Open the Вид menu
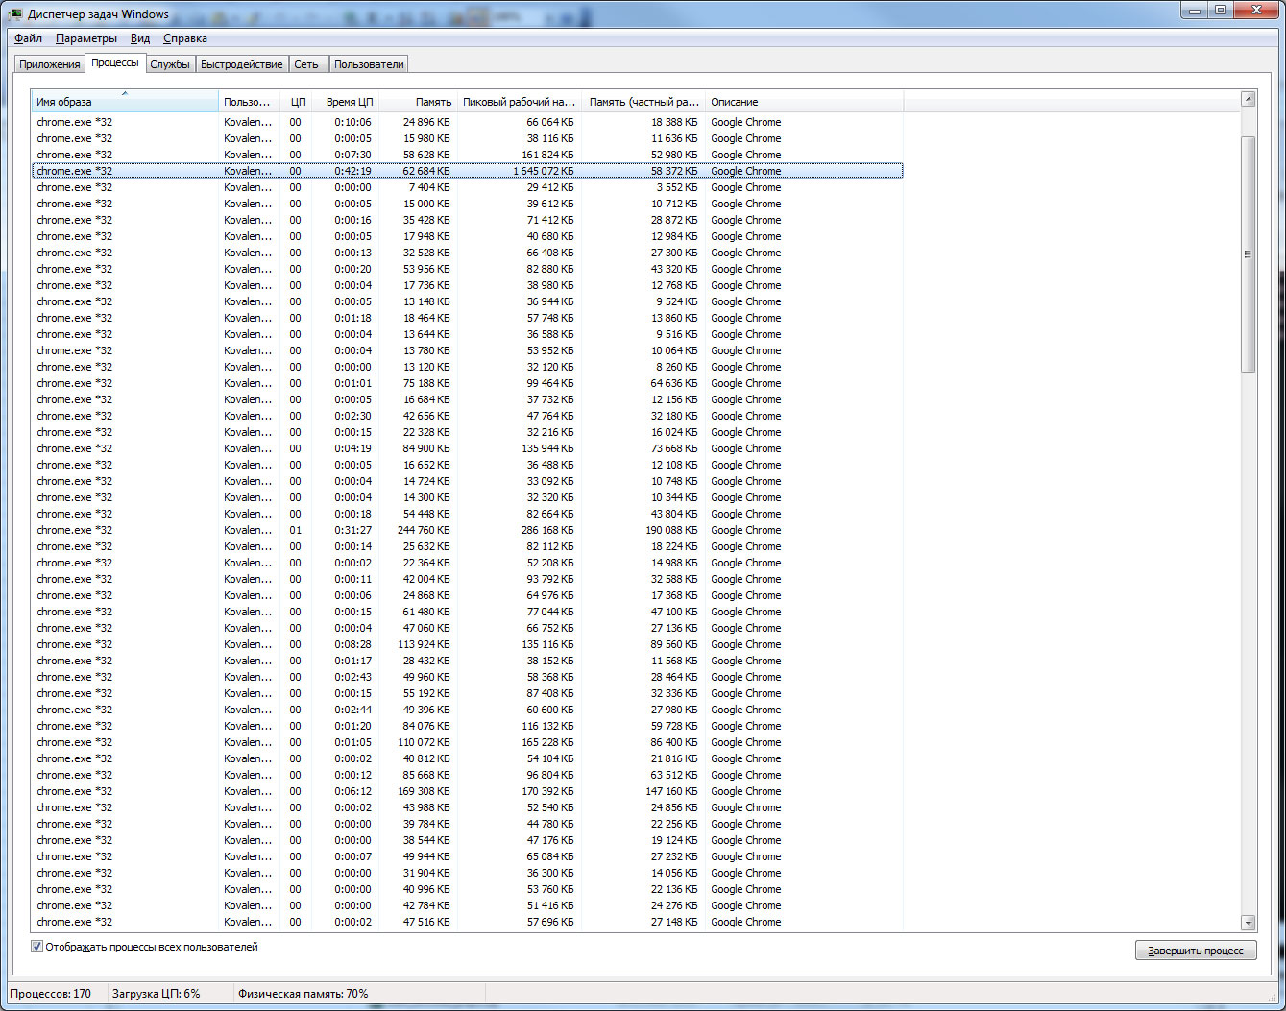The height and width of the screenshot is (1011, 1286). (x=140, y=38)
